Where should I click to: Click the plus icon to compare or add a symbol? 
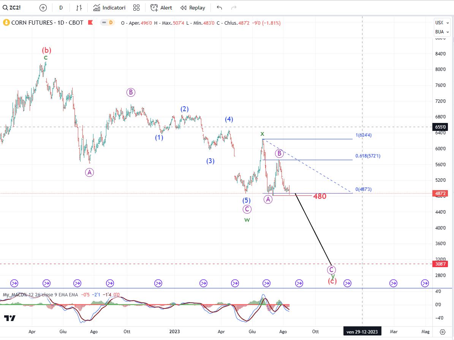coord(43,8)
